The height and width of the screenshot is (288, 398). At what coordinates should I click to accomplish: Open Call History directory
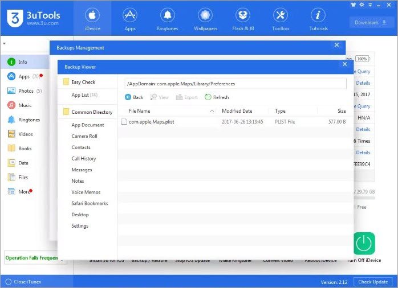click(83, 159)
